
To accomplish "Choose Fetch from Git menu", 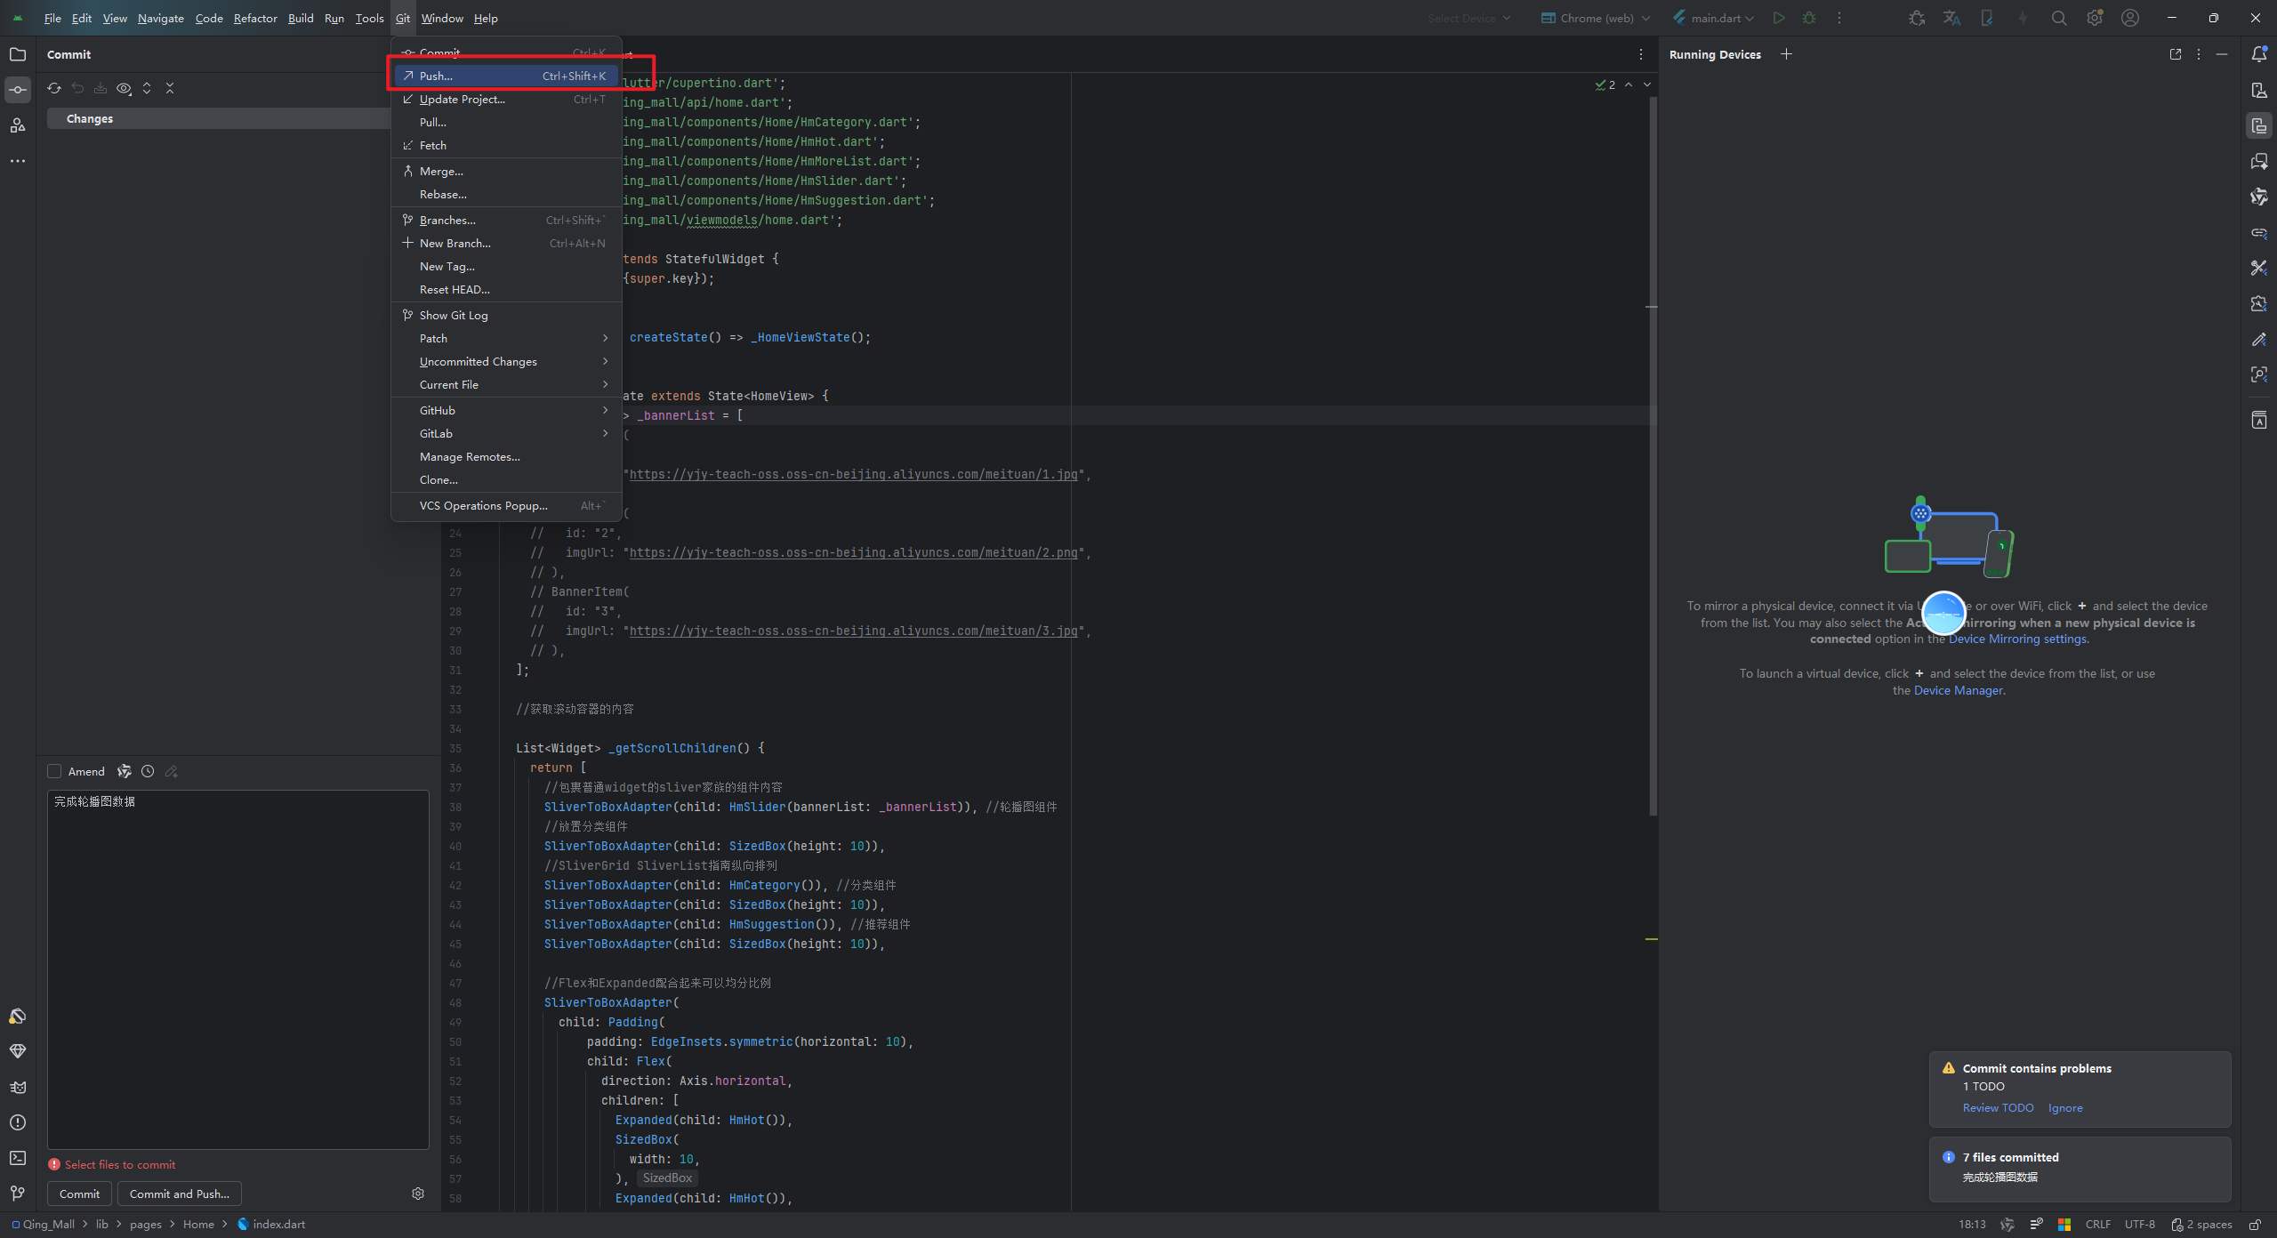I will (433, 145).
